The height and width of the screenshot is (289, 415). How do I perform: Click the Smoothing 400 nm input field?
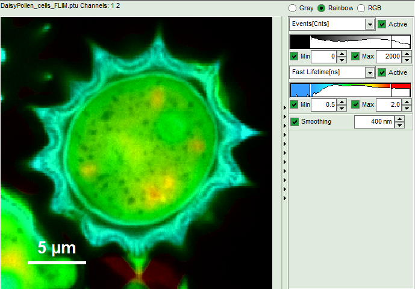point(373,122)
